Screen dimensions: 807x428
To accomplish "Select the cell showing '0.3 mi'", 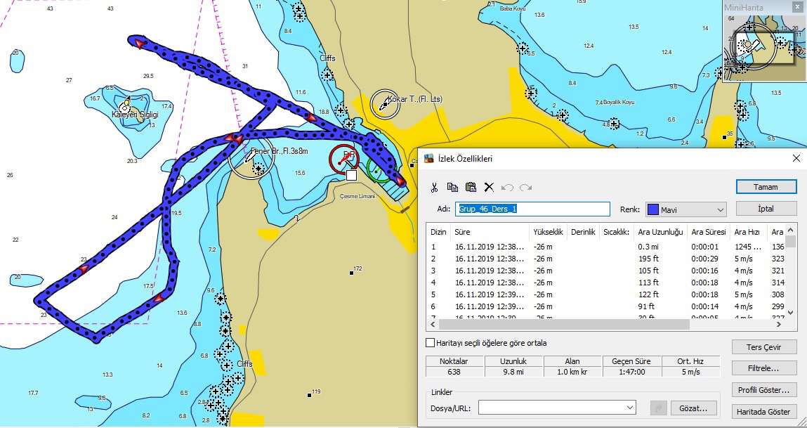I will (648, 247).
